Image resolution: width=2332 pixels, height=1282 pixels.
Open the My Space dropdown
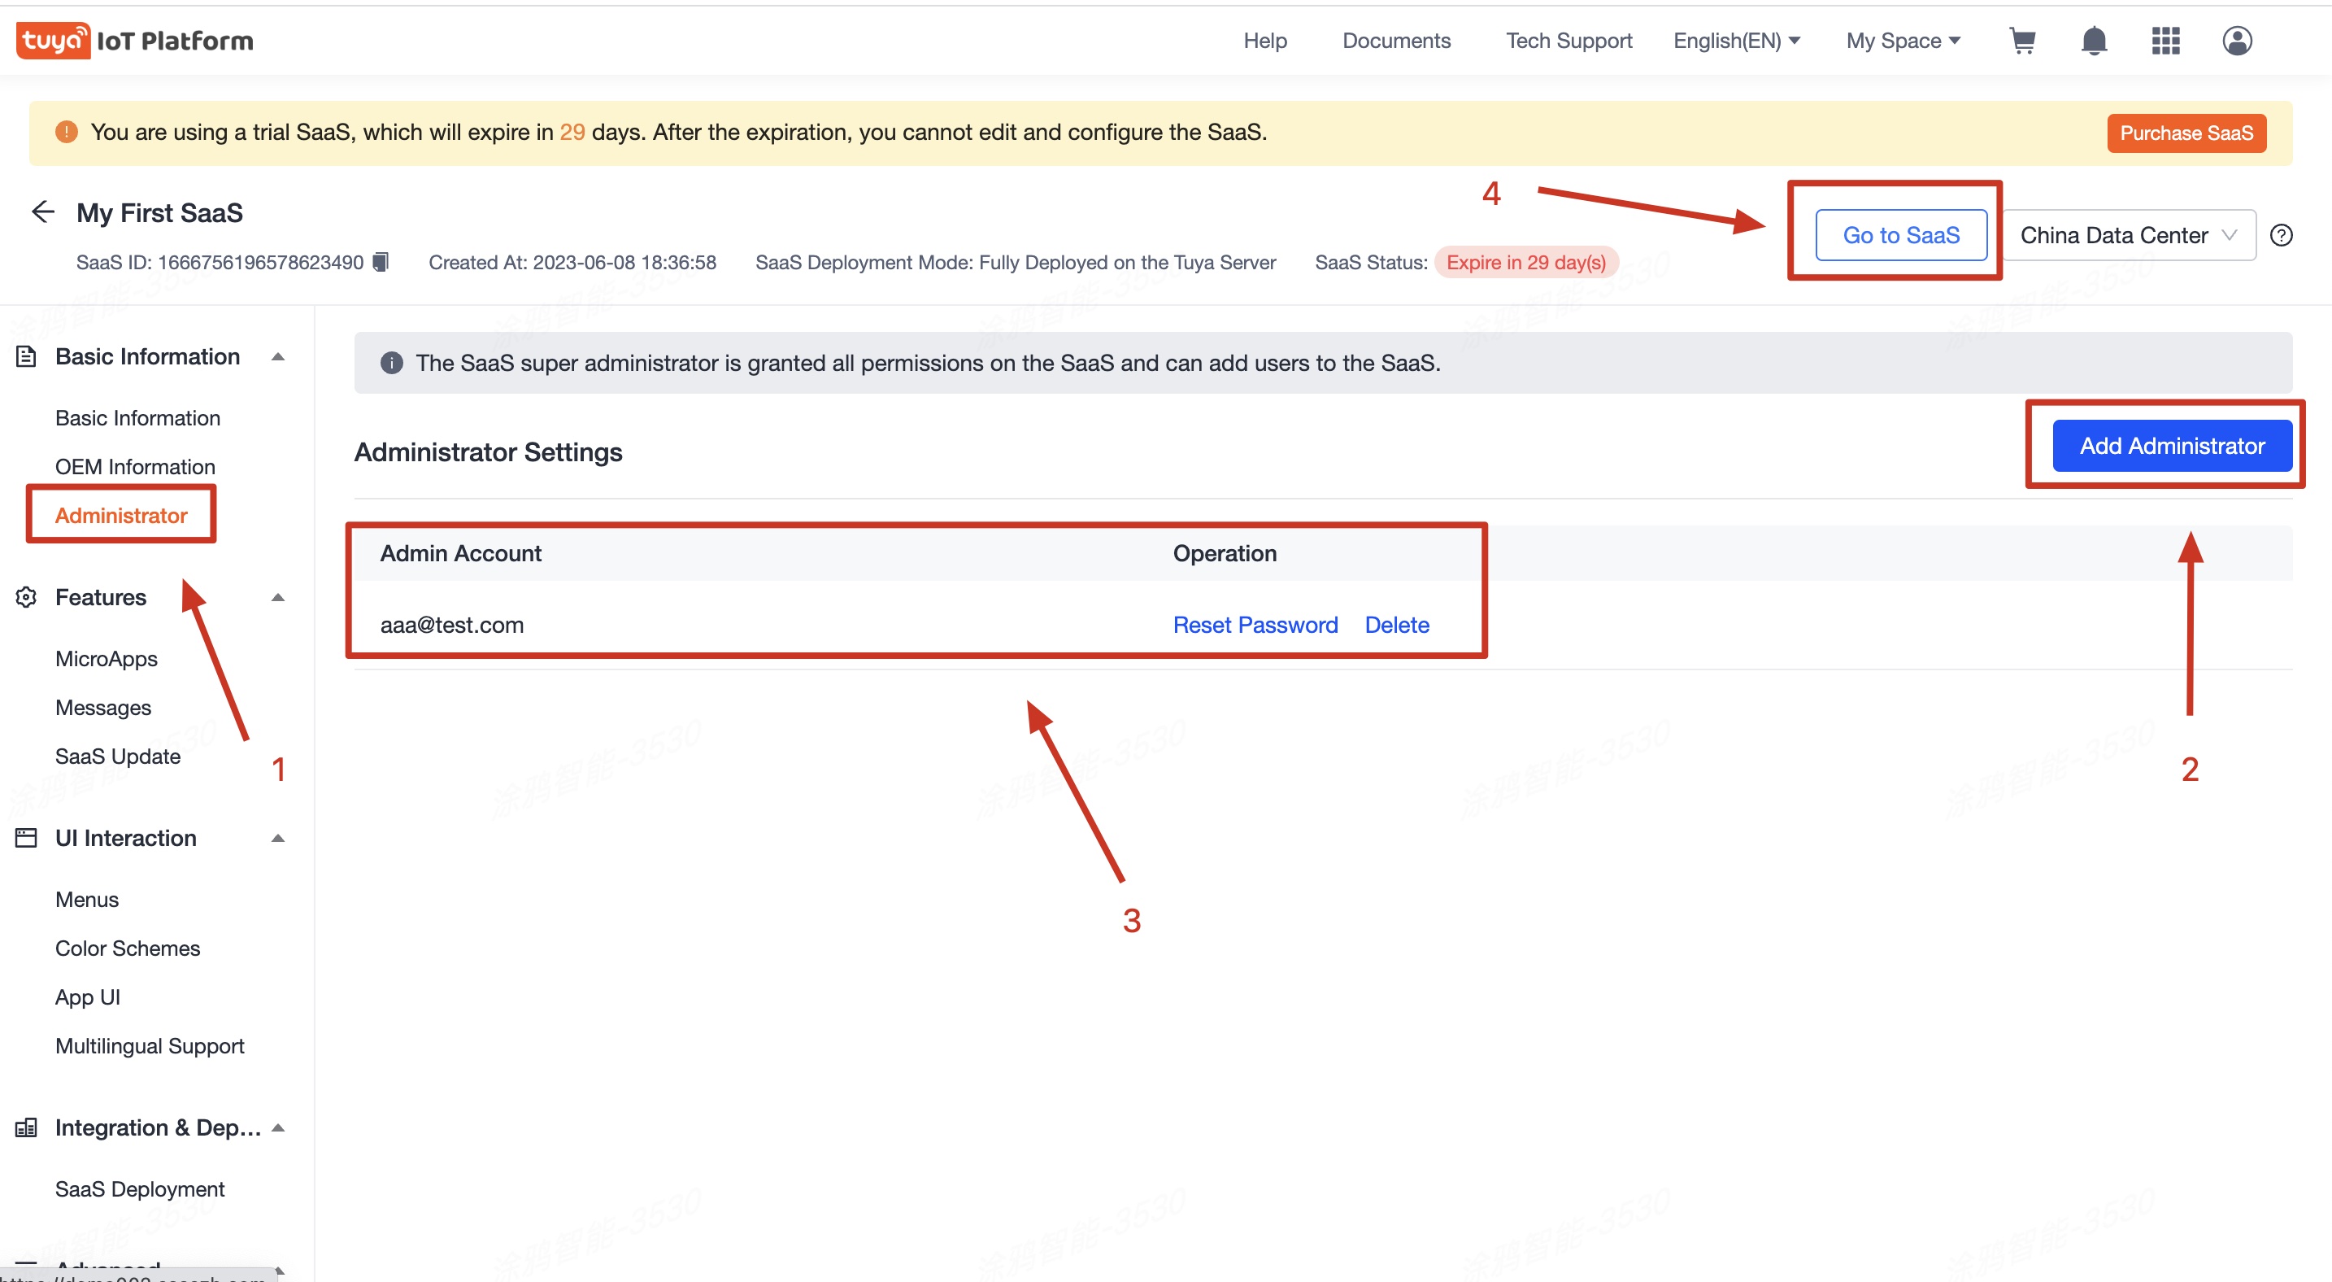(1903, 41)
